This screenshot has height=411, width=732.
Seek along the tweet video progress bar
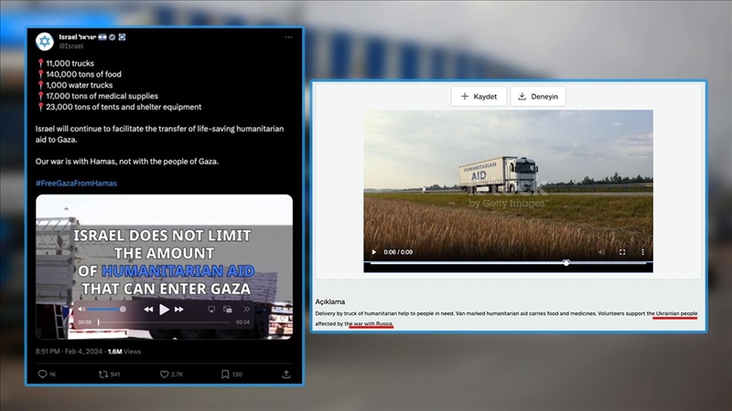coord(164,322)
